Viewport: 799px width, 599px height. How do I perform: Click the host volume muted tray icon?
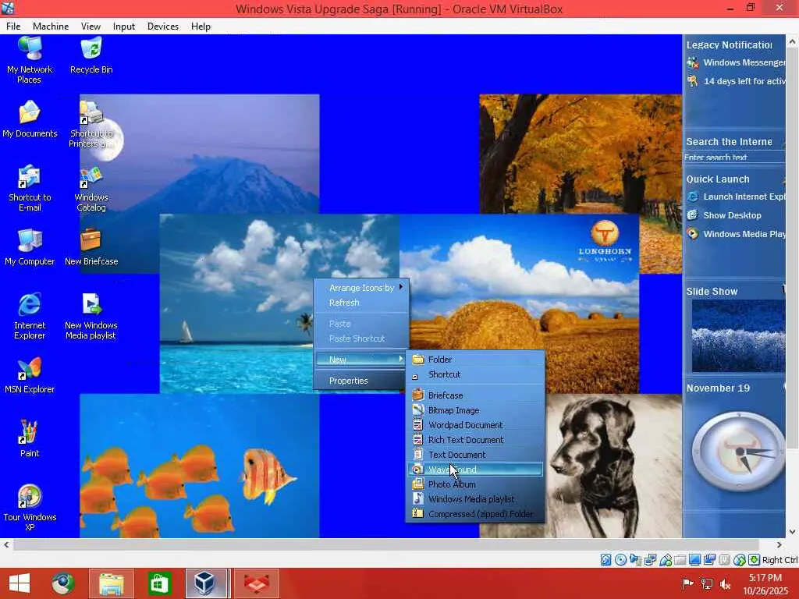click(725, 583)
